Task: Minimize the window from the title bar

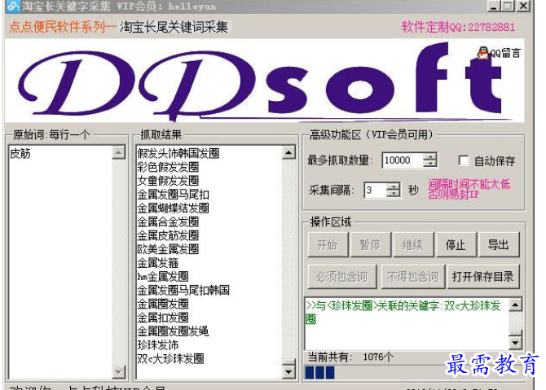Action: coord(494,6)
